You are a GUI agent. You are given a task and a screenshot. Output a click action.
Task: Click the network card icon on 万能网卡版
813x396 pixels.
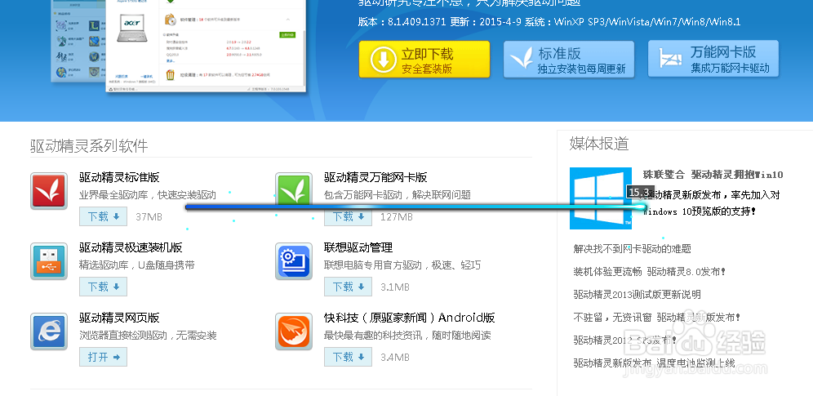[670, 58]
